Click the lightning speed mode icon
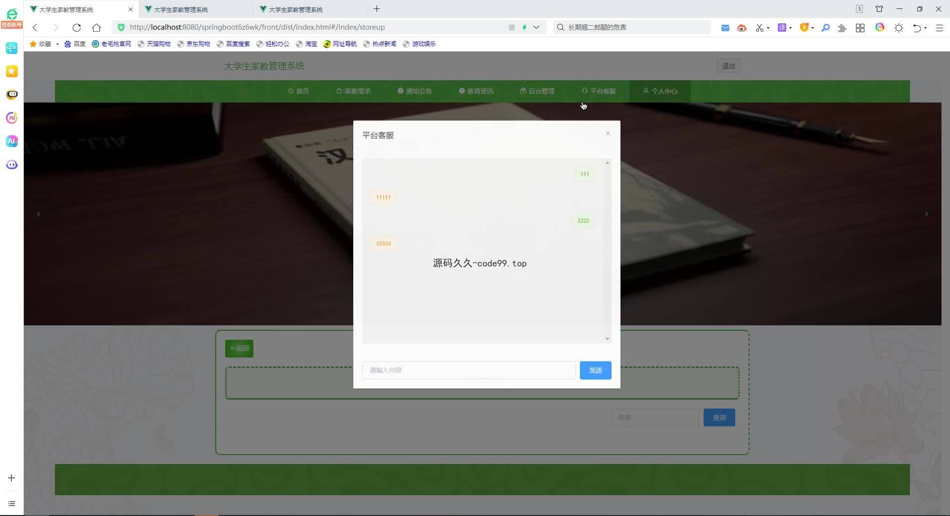The height and width of the screenshot is (516, 950). point(524,27)
